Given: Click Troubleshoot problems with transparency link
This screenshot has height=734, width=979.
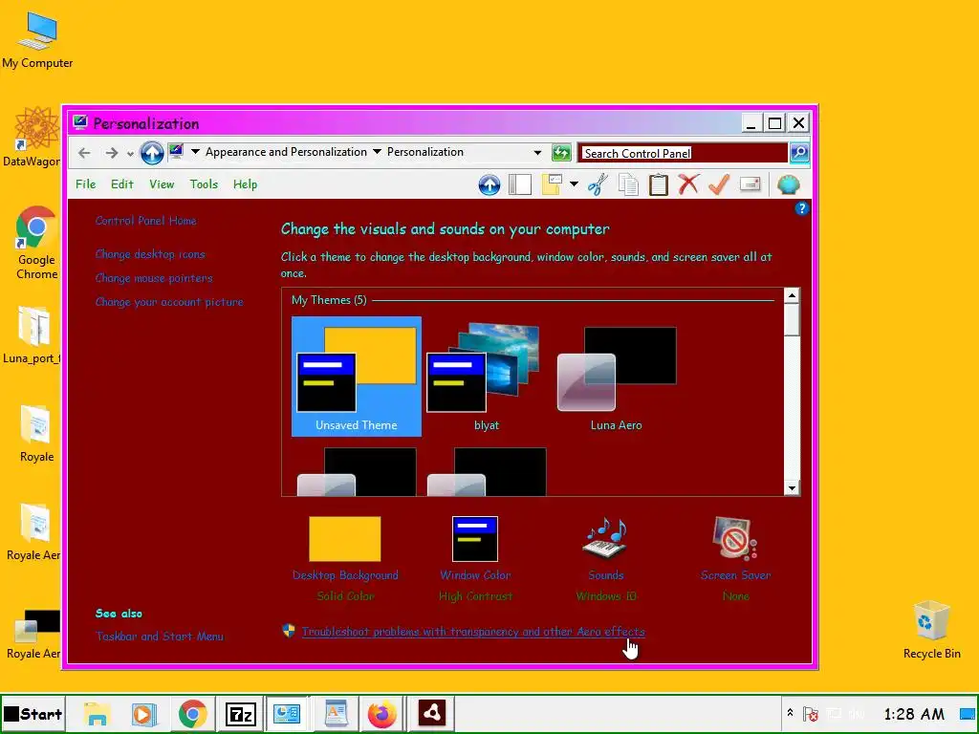Looking at the screenshot, I should click(x=473, y=632).
